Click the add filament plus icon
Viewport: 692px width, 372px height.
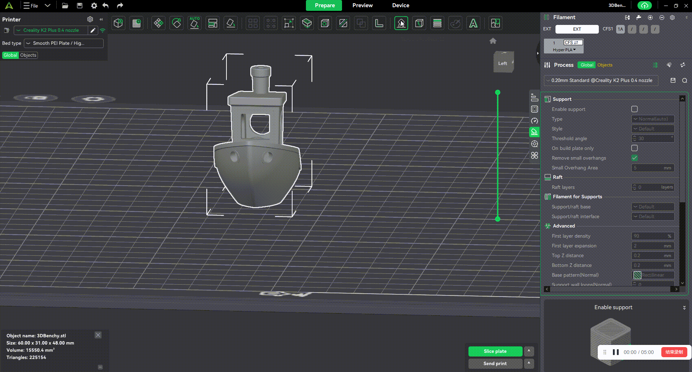coord(650,17)
